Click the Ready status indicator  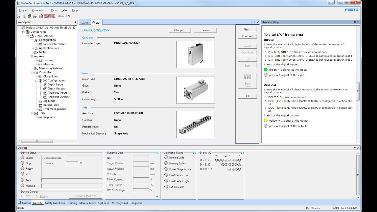(22, 168)
